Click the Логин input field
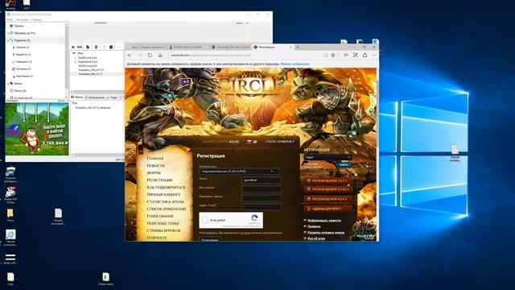Image resolution: width=515 pixels, height=290 pixels. (261, 180)
